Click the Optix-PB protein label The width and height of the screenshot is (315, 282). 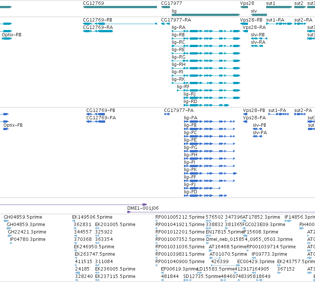13,125
